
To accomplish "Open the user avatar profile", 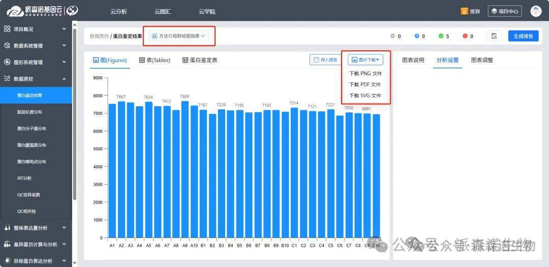I will (536, 11).
